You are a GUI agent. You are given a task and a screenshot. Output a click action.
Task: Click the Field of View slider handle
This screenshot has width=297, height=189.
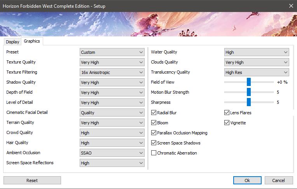click(x=249, y=82)
